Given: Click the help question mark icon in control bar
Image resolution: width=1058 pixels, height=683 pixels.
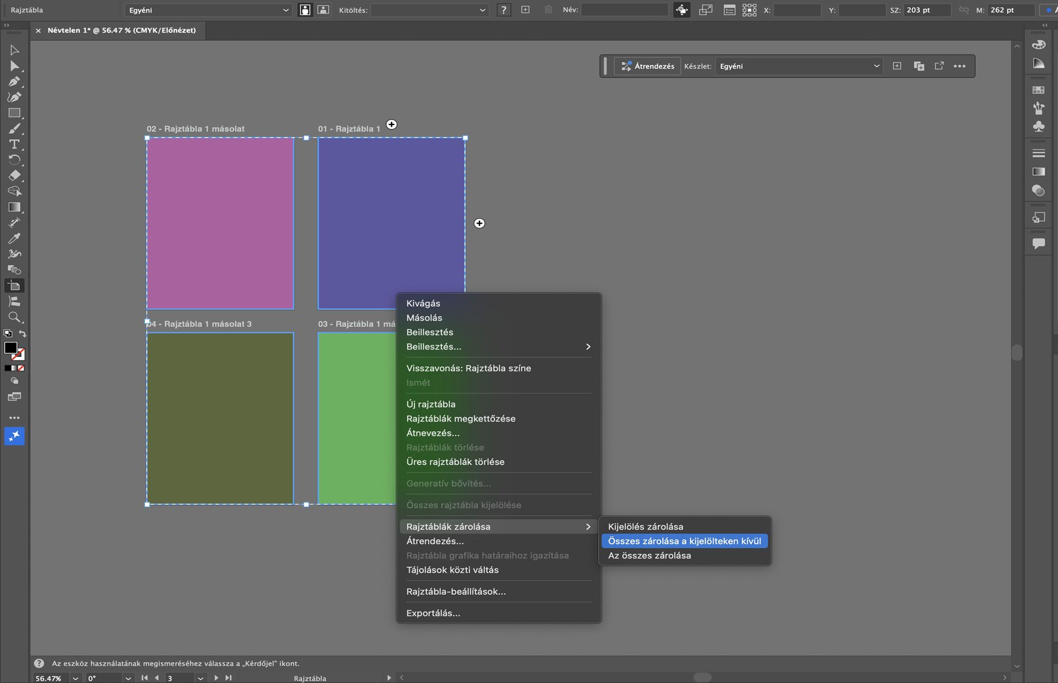Looking at the screenshot, I should (503, 10).
